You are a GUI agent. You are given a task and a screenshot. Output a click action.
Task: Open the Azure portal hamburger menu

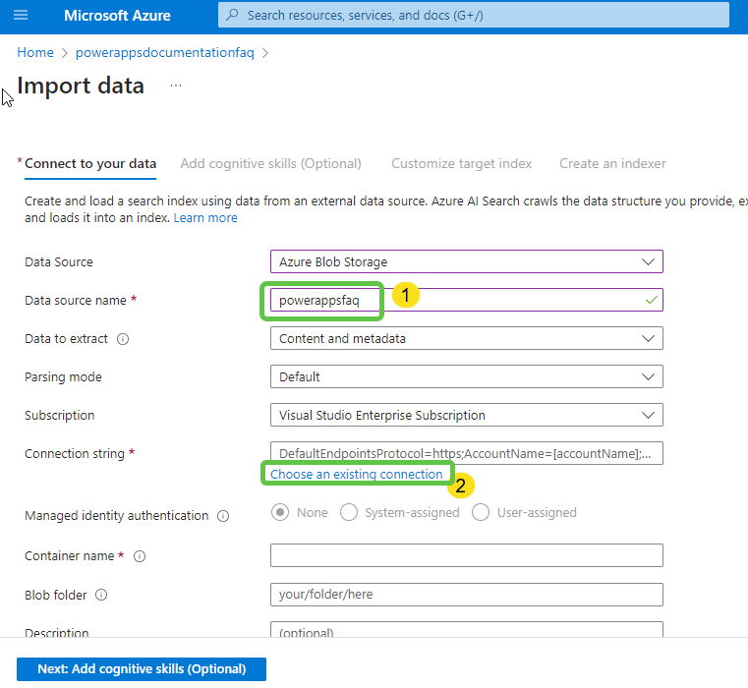tap(22, 16)
